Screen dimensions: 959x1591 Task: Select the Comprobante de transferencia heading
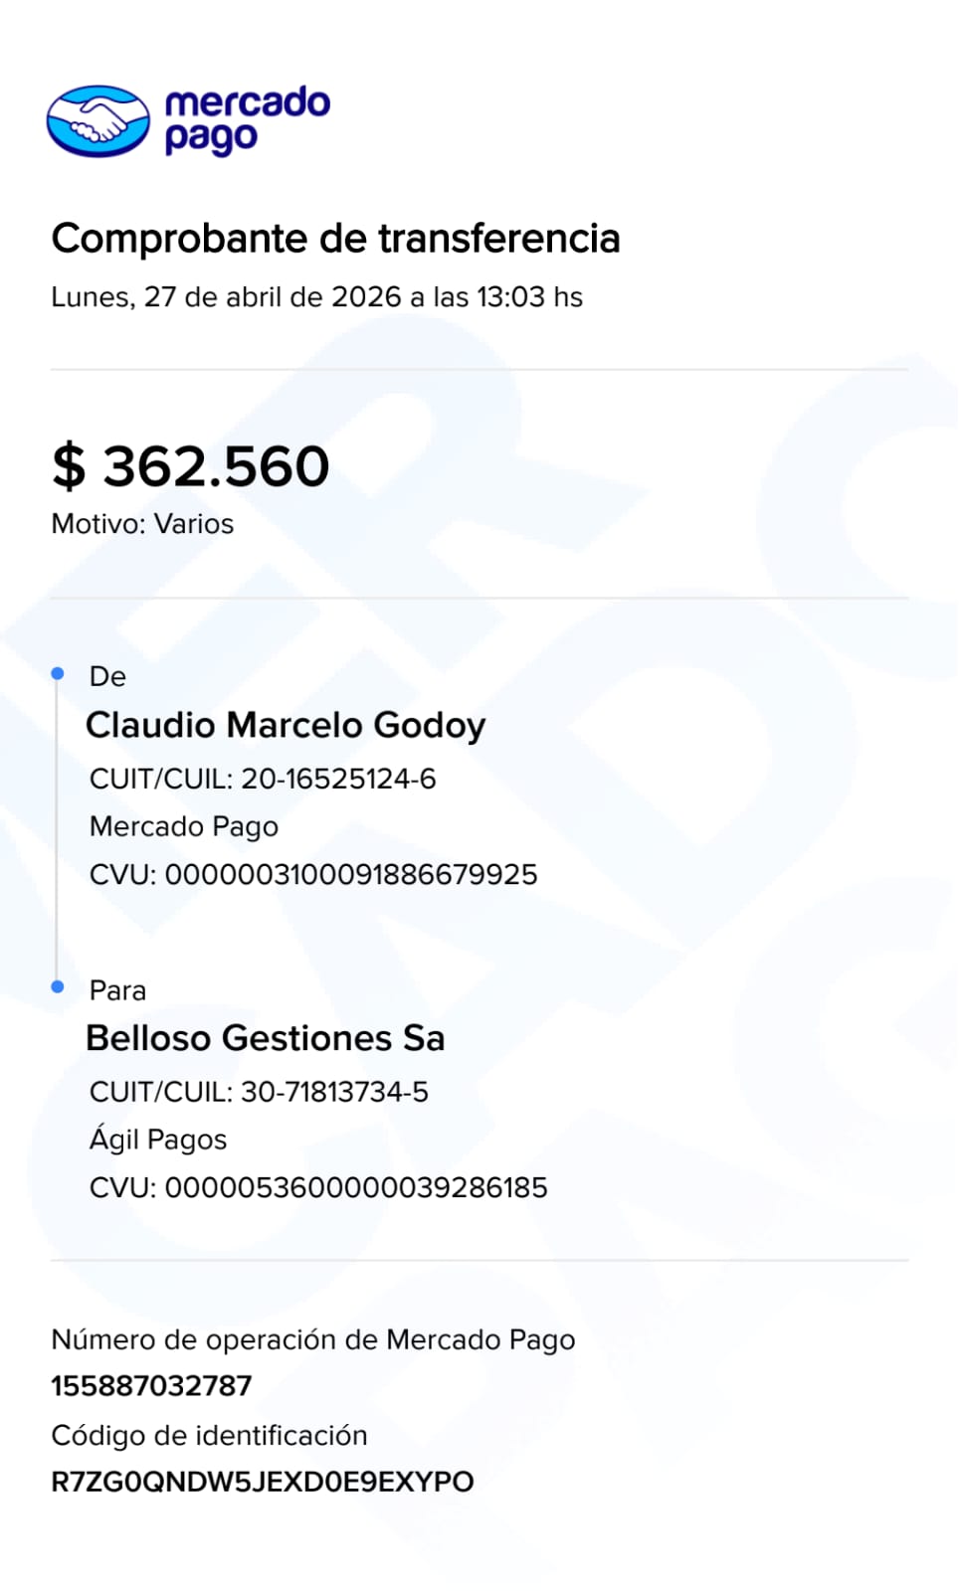(x=335, y=240)
